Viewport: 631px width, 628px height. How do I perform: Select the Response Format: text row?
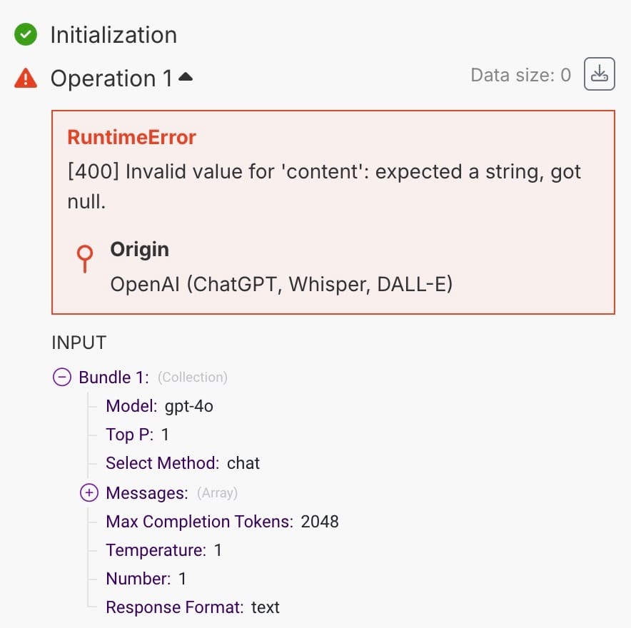pyautogui.click(x=192, y=607)
